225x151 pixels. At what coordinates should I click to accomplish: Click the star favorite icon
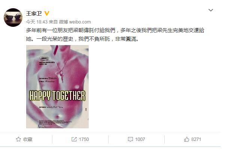tap(18, 139)
